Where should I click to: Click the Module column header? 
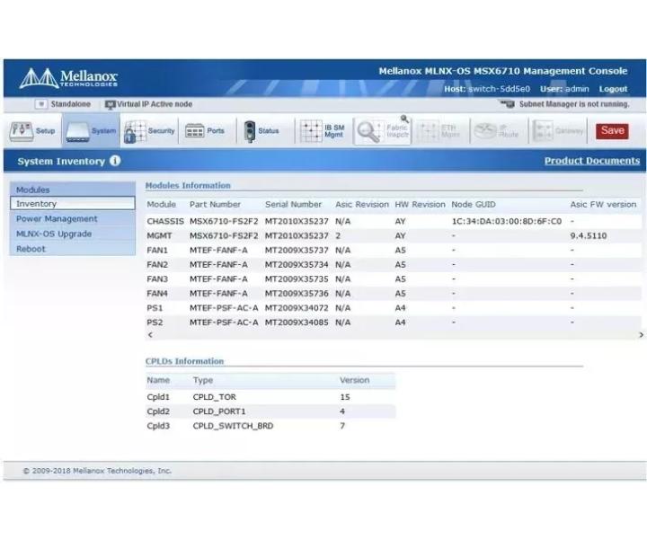[x=162, y=204]
